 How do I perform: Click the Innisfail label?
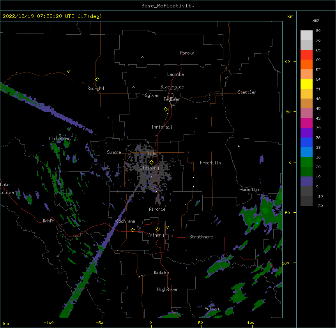(162, 127)
